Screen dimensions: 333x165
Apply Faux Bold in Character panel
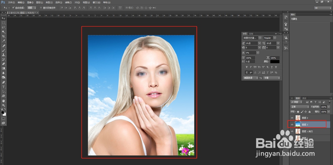coord(246,67)
